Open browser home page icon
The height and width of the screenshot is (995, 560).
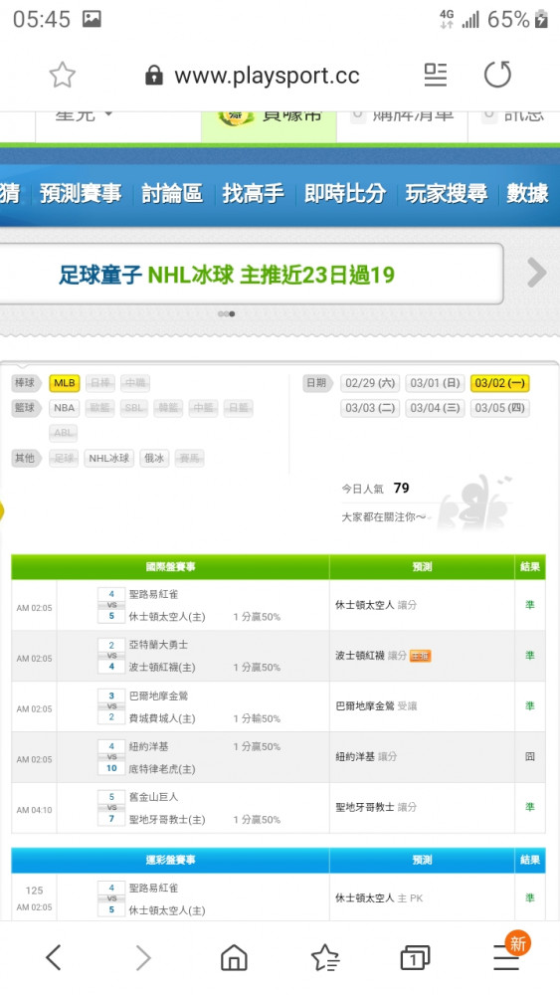234,957
